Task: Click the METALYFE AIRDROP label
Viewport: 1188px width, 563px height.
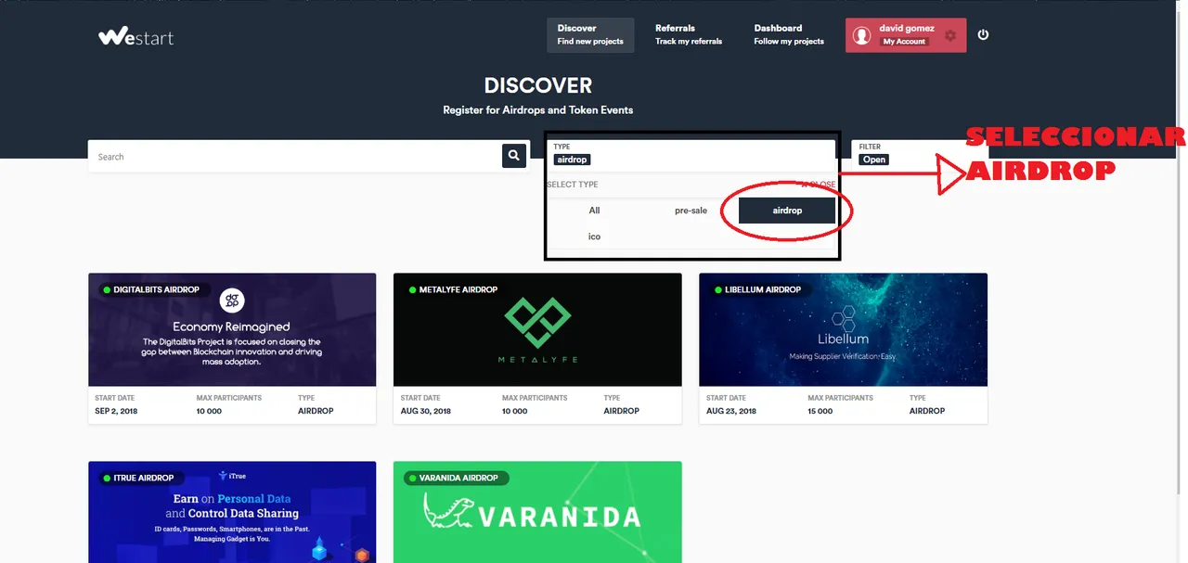Action: click(x=458, y=289)
